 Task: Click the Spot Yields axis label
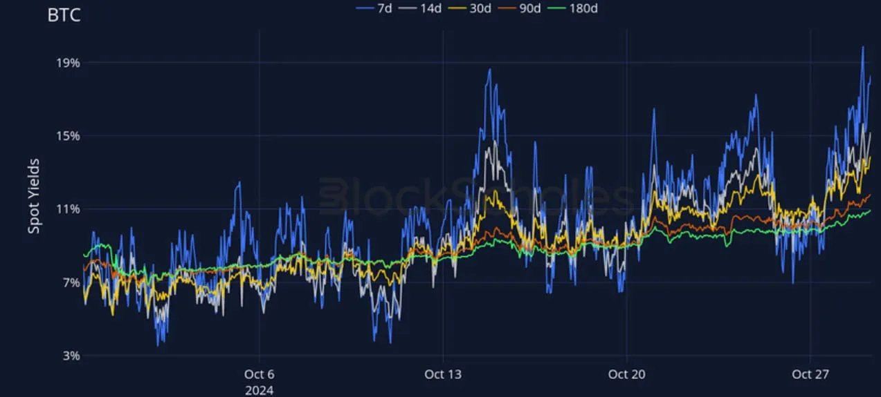[x=34, y=195]
